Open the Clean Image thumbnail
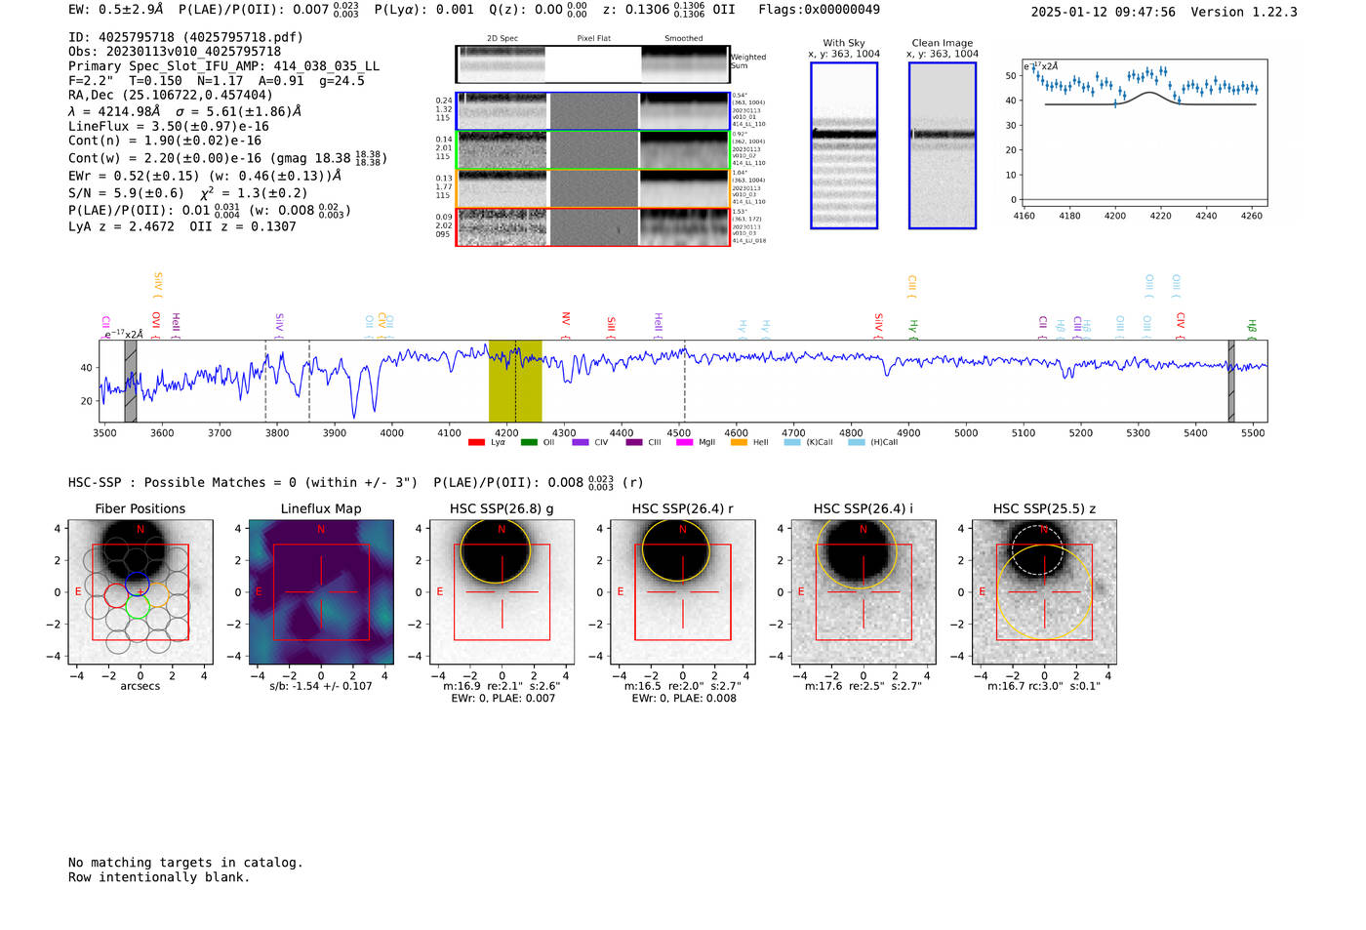Screen dimensions: 1366x930 tap(943, 145)
